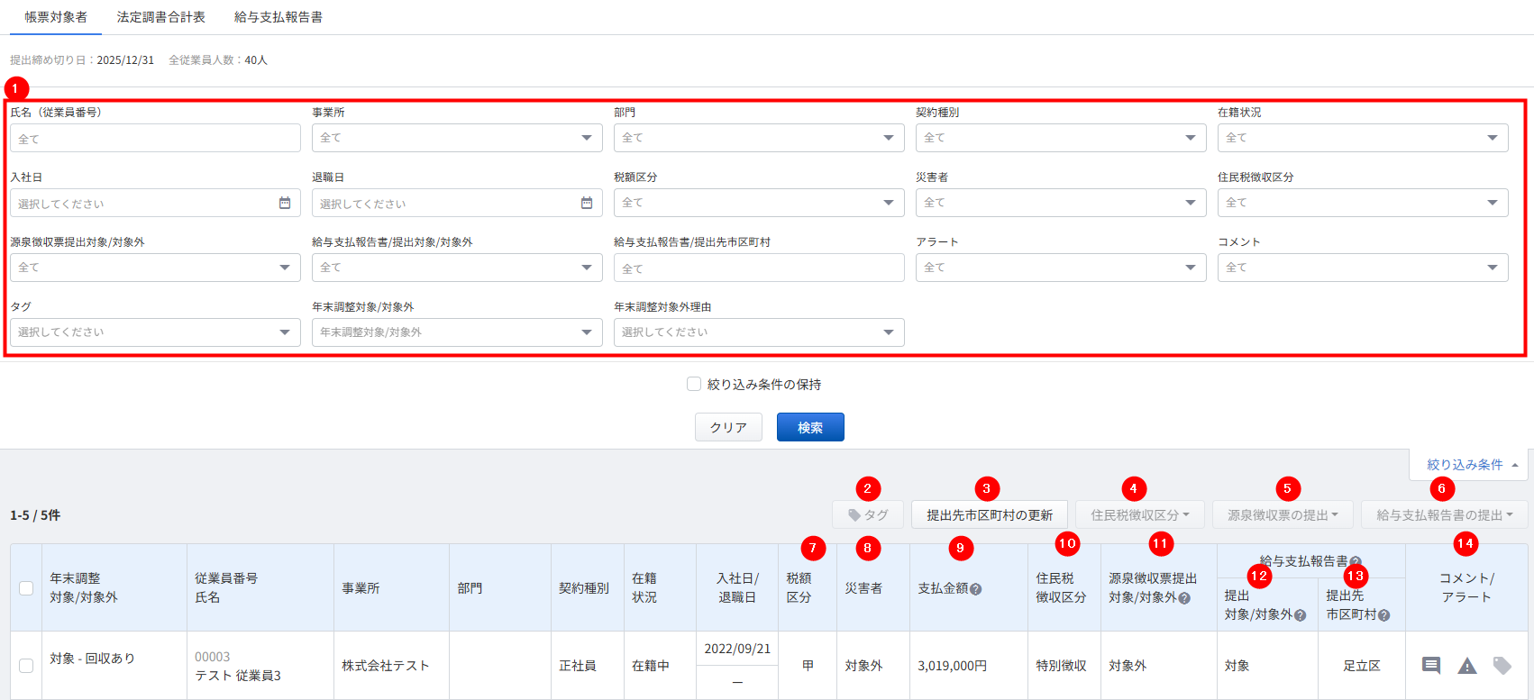Click help icon next to 源泉徴収票提出 対象/対象外
The width and height of the screenshot is (1534, 700).
coord(1184,598)
